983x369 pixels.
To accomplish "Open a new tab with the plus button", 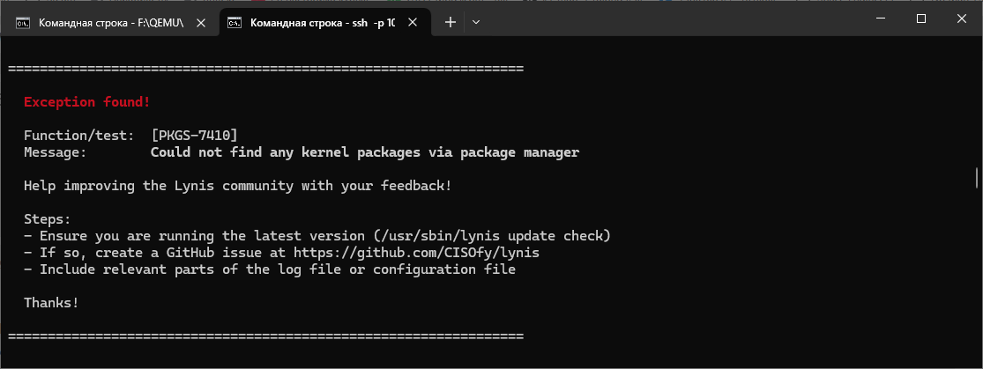I will click(x=451, y=23).
